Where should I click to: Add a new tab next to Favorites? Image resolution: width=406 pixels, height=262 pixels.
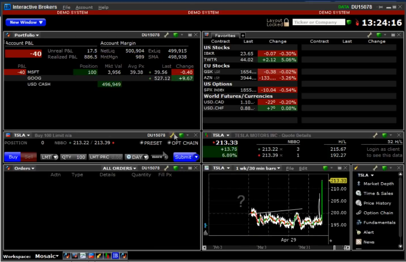[x=242, y=35]
